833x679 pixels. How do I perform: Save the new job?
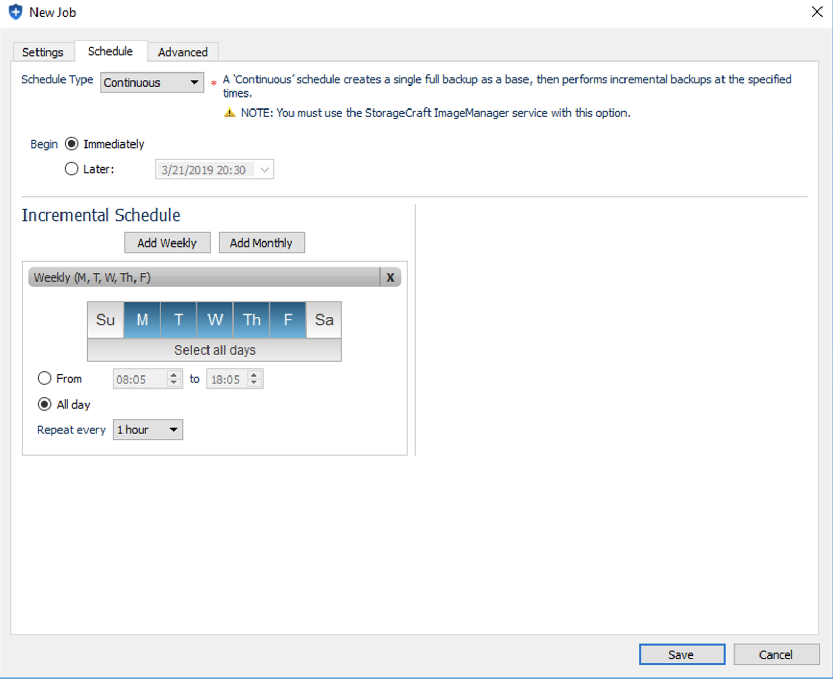tap(682, 654)
